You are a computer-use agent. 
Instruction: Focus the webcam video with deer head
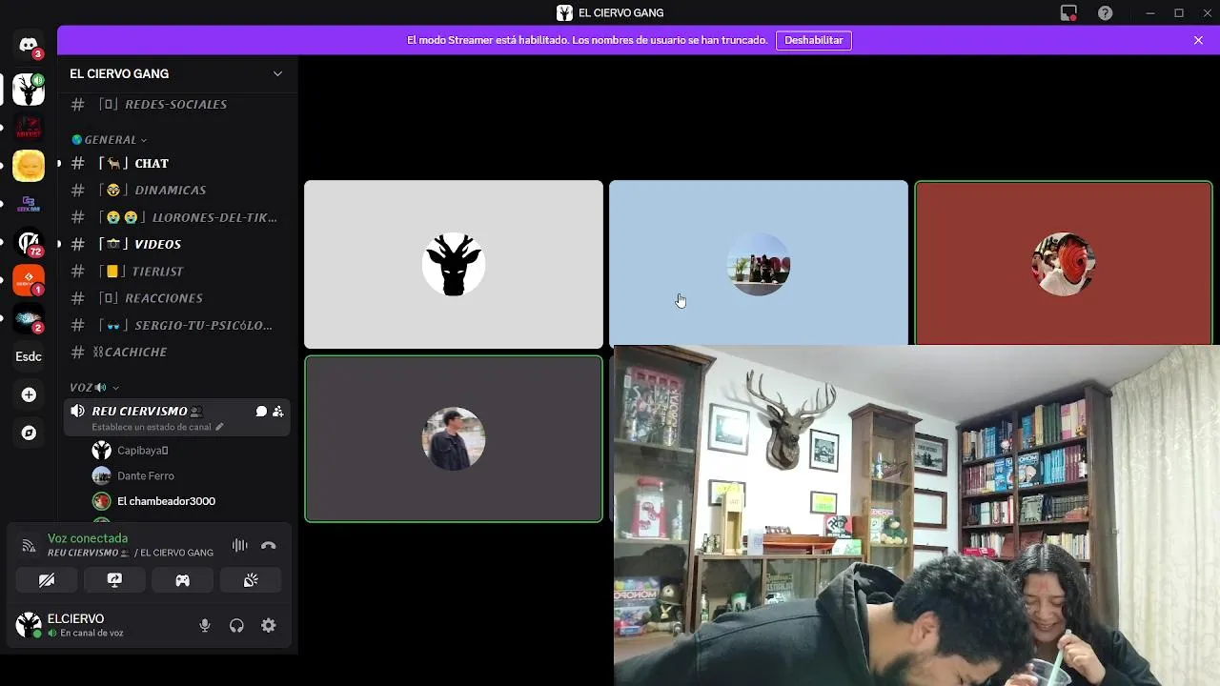tap(917, 515)
